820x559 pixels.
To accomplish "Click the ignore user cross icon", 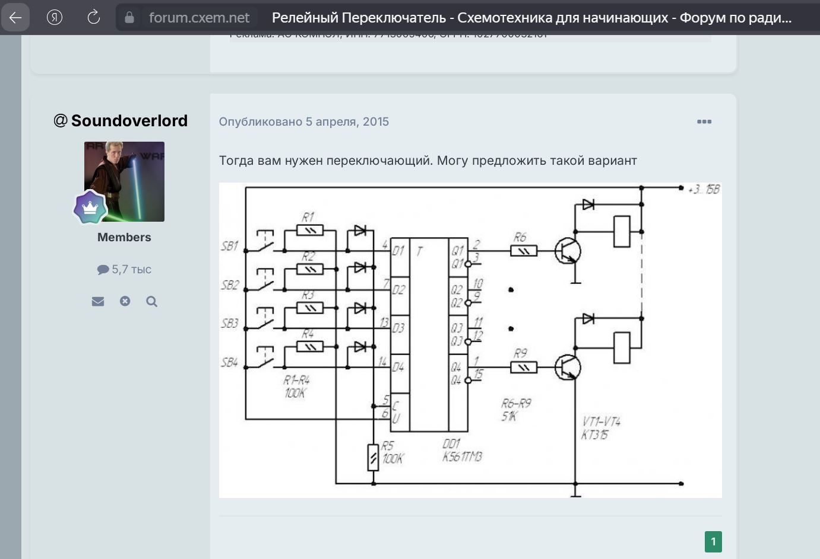I will coord(125,301).
